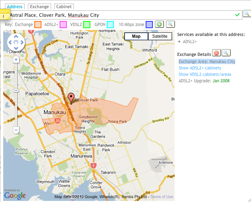
Task: Click the Weymouth label on map
Action: [x=45, y=182]
